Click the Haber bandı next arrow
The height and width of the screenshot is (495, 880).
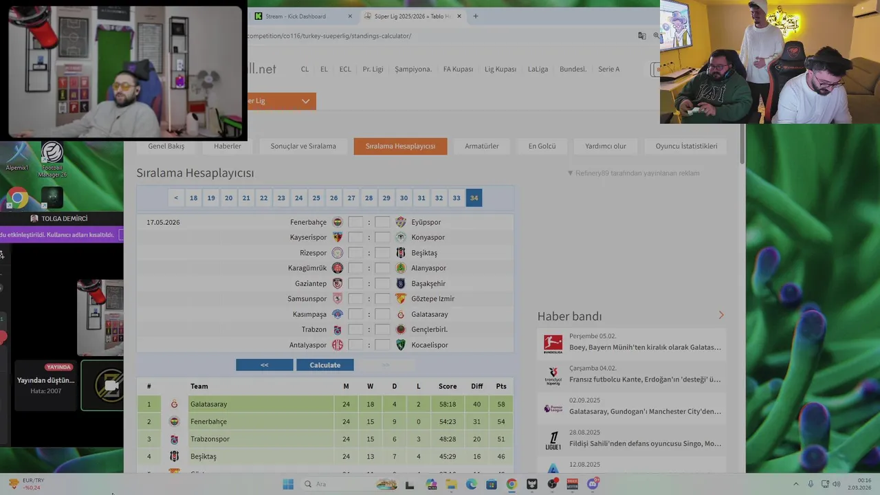pos(721,315)
